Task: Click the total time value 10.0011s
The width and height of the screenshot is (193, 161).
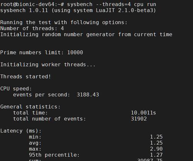Action: [x=143, y=113]
